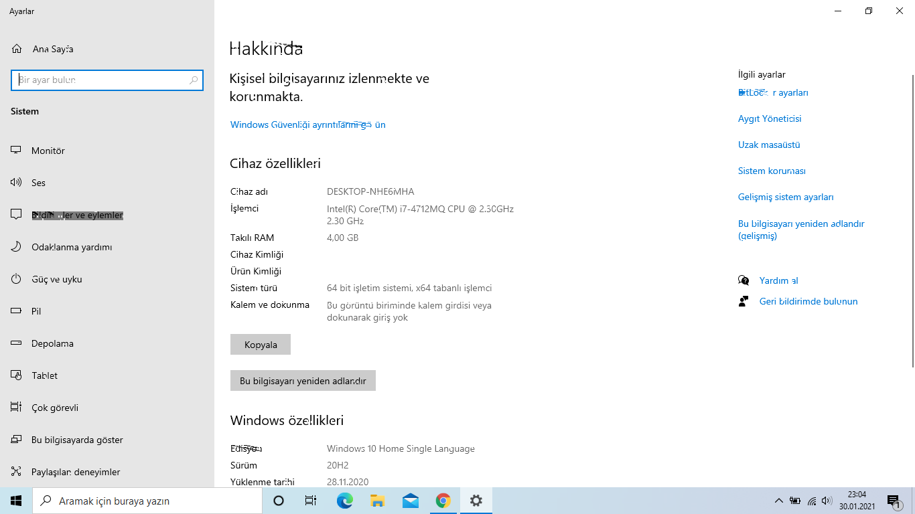Open the Action Center notification icon
The image size is (915, 514).
894,501
